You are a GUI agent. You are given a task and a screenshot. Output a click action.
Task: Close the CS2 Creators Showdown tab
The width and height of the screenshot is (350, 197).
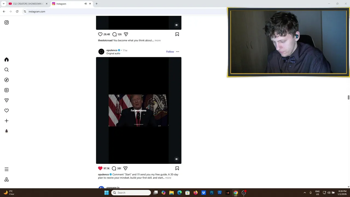click(x=47, y=4)
